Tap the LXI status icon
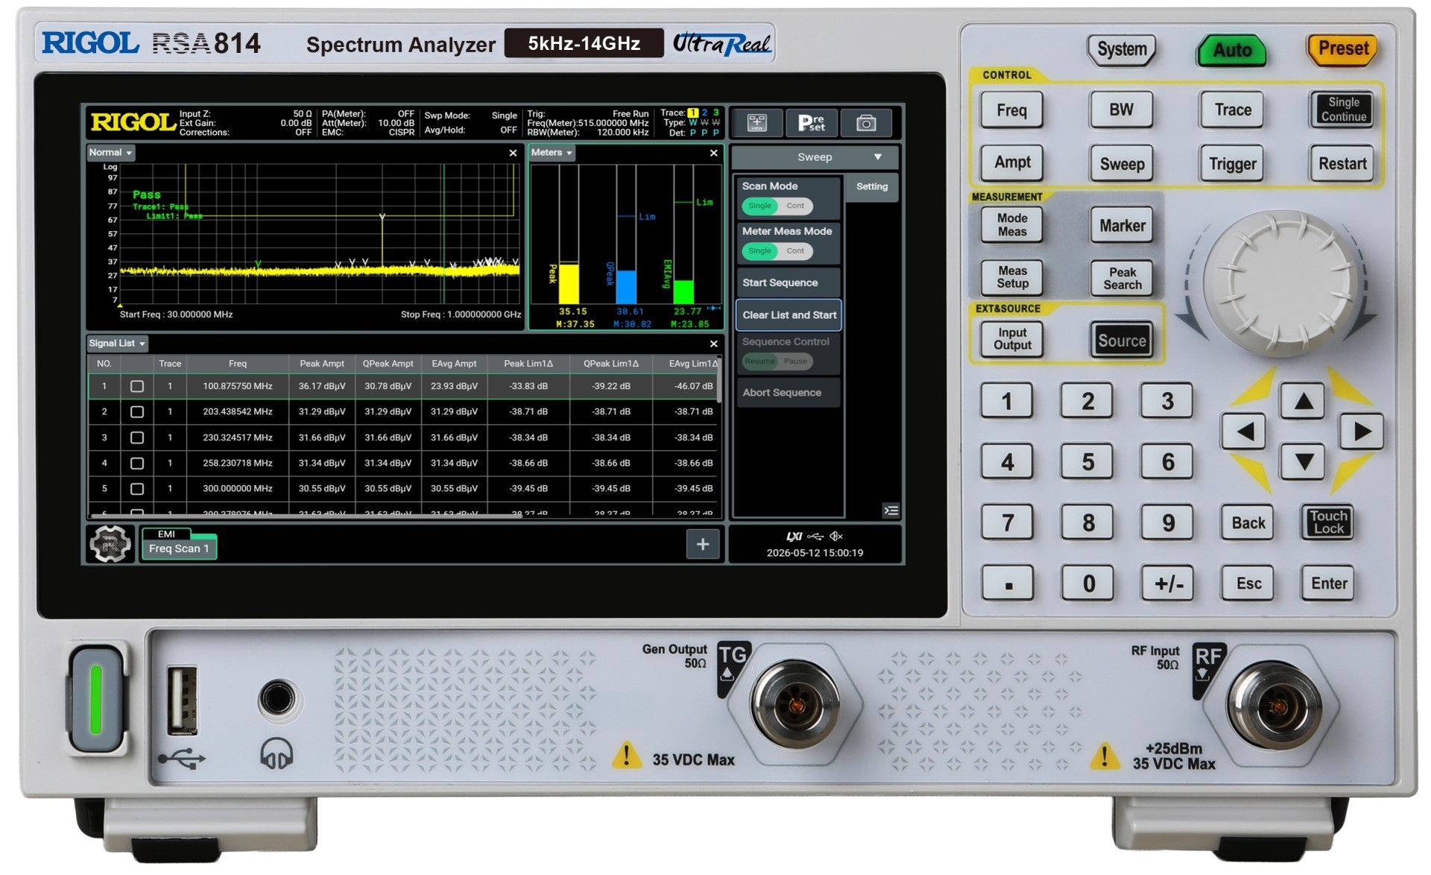The width and height of the screenshot is (1431, 875). [x=794, y=536]
